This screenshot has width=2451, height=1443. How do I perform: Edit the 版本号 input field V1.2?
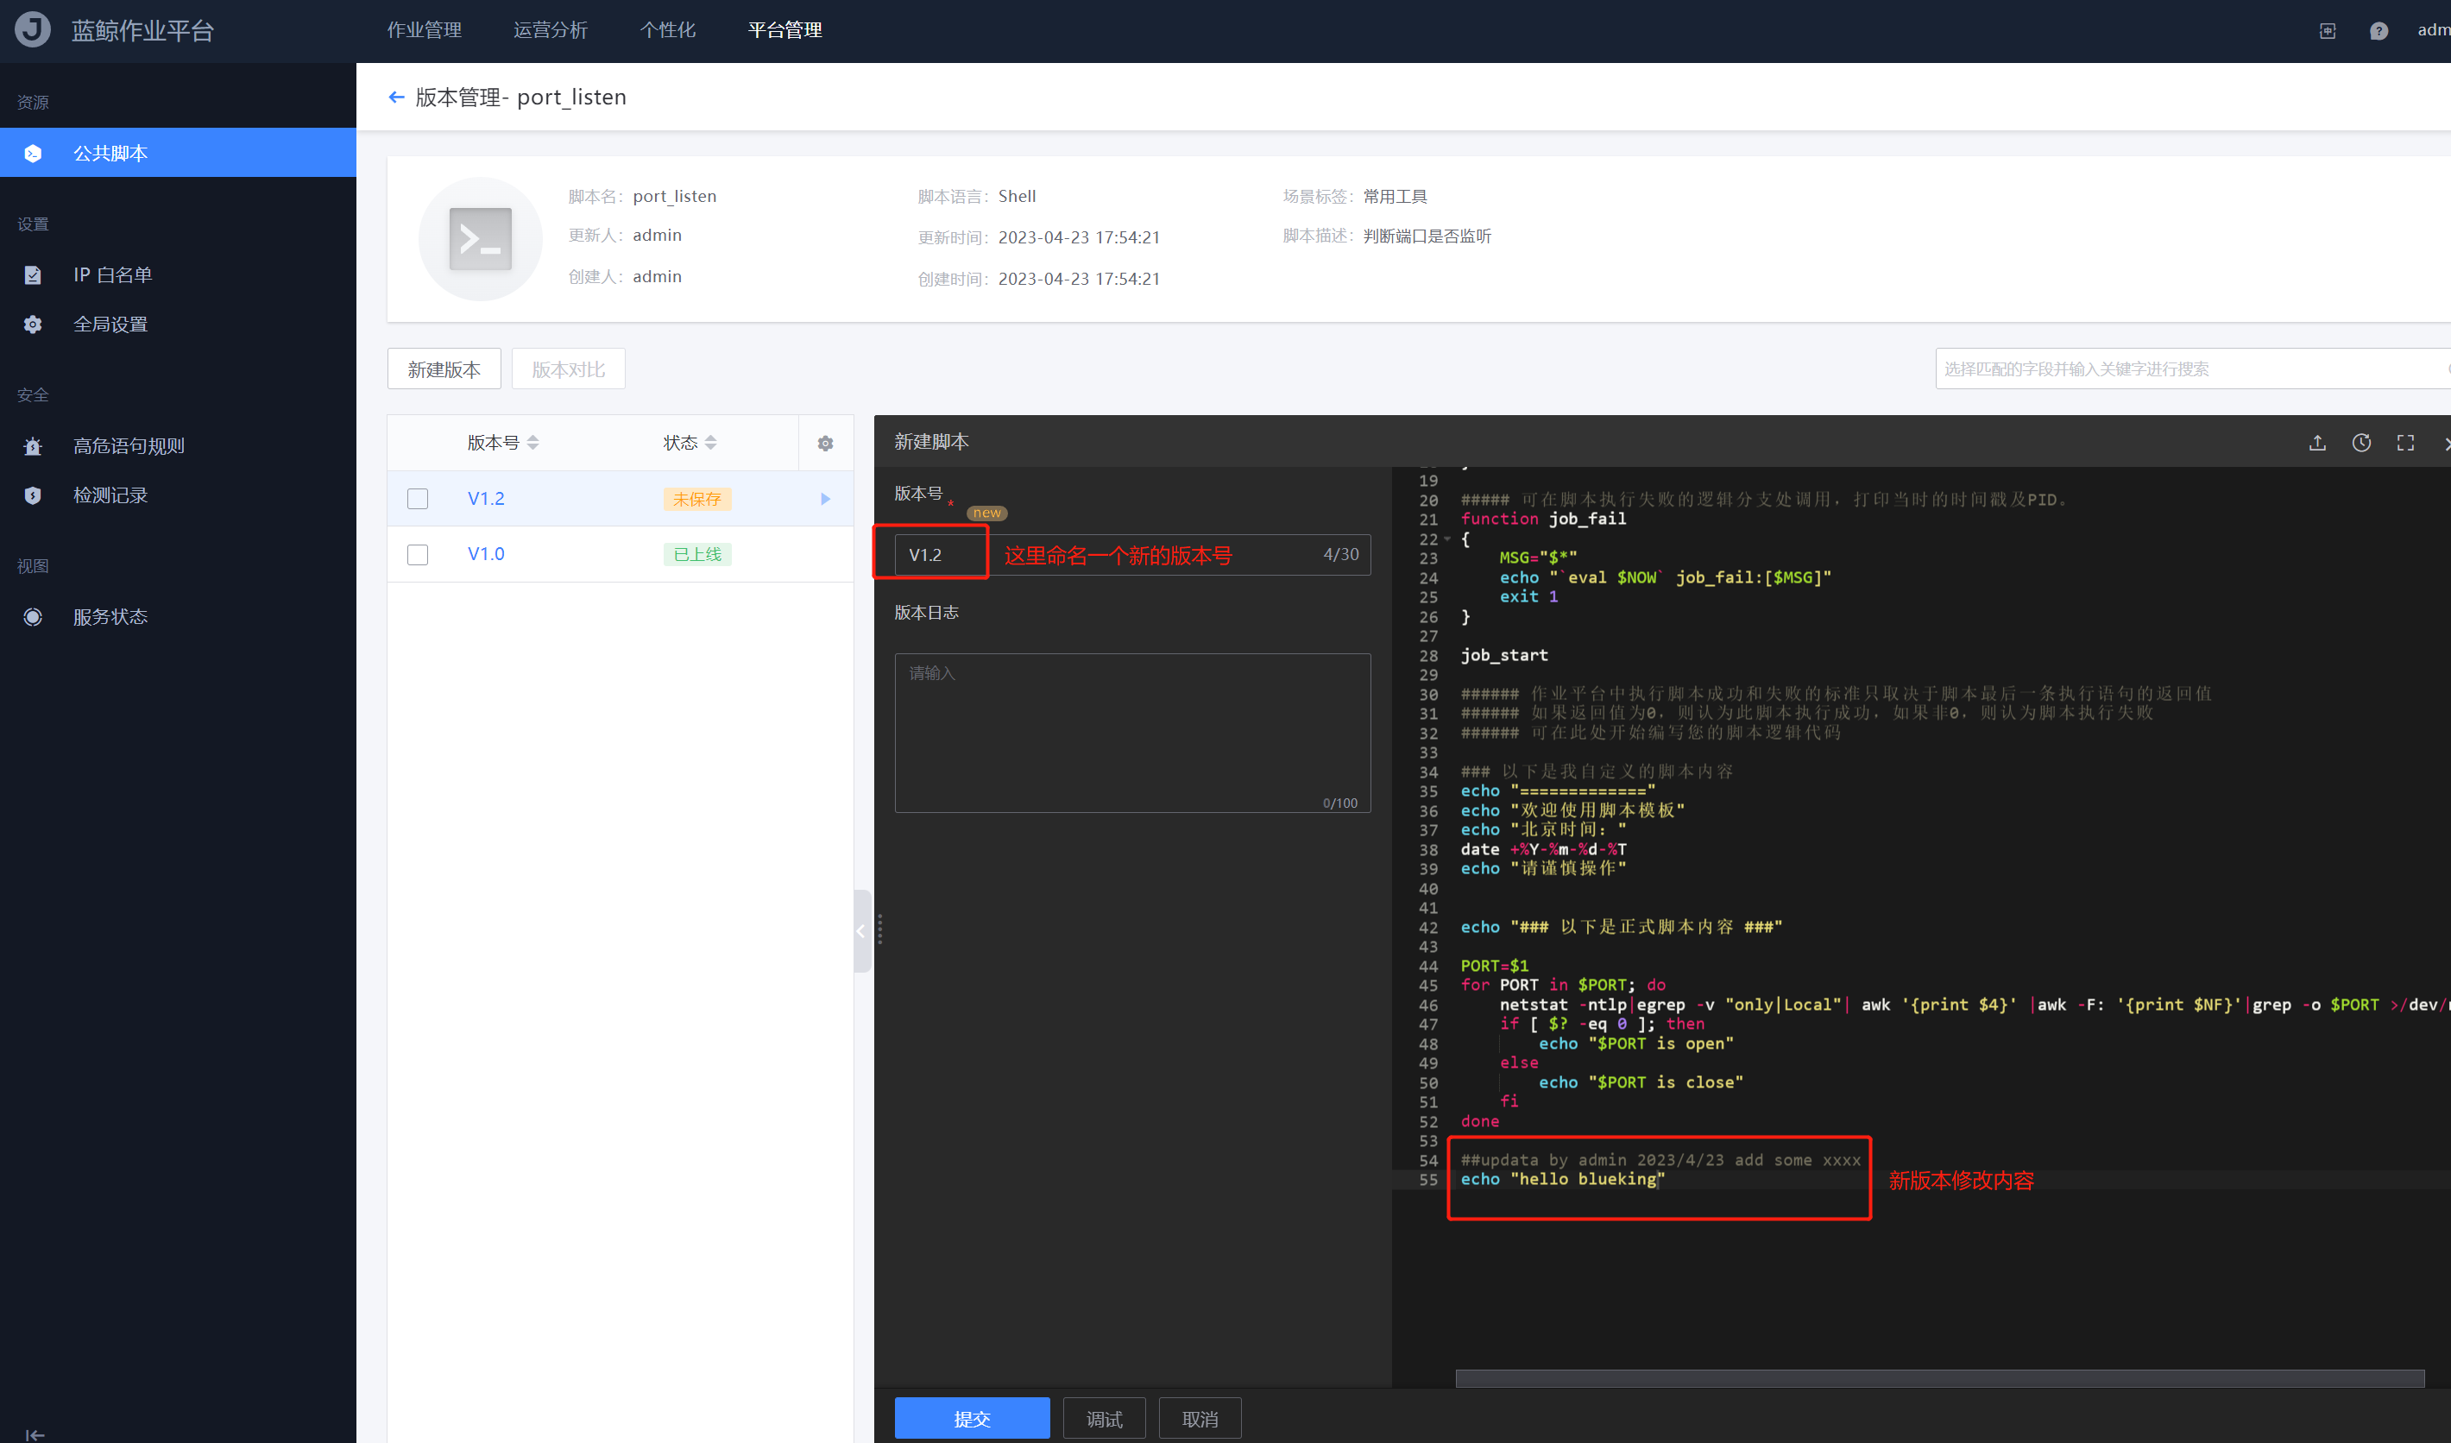tap(1132, 555)
